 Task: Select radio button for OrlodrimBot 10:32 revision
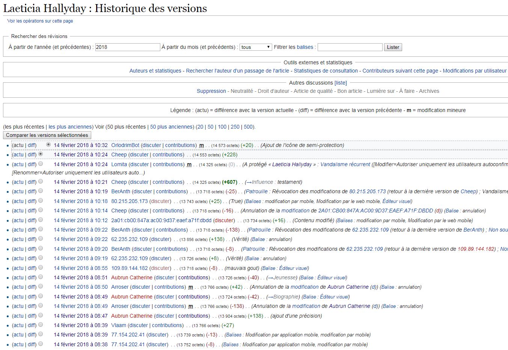48,144
